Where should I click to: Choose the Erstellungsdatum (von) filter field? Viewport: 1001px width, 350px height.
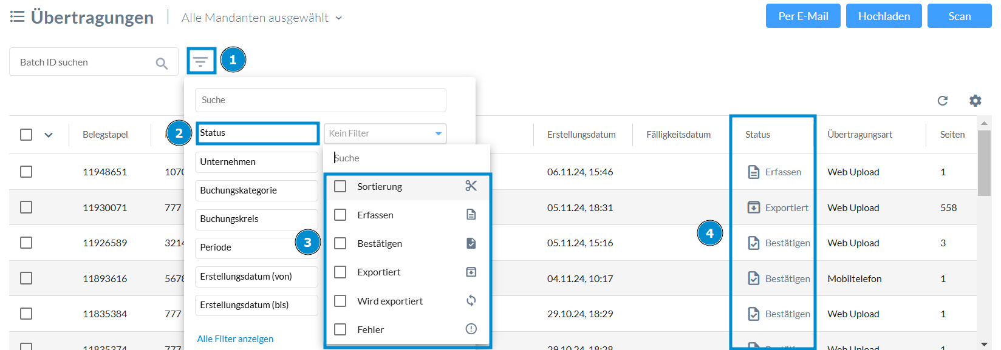tap(256, 277)
